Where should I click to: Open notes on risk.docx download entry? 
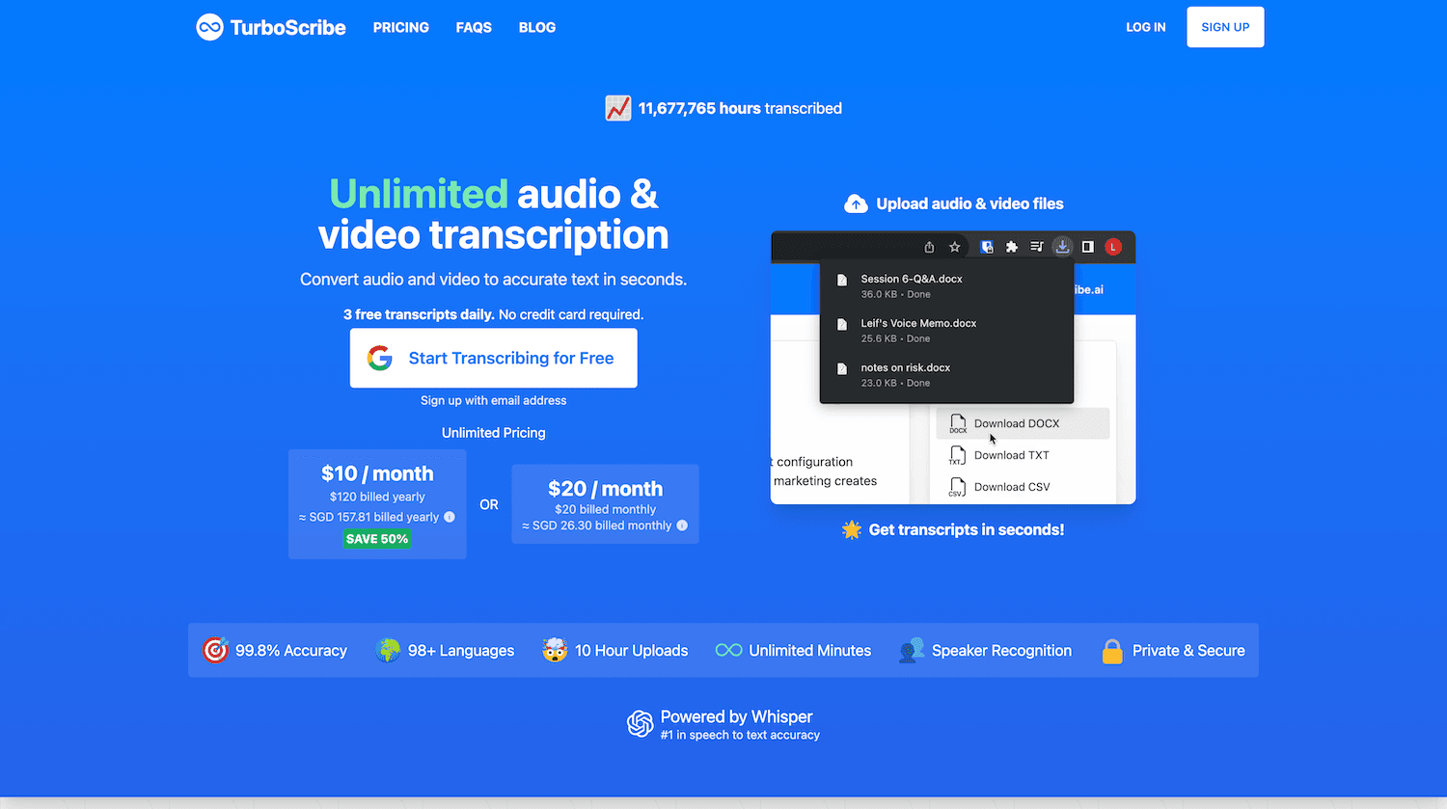pyautogui.click(x=946, y=374)
